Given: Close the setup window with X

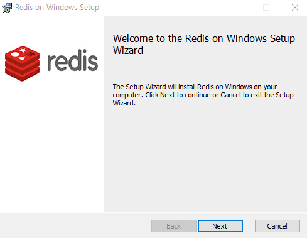Looking at the screenshot, I should coord(295,8).
